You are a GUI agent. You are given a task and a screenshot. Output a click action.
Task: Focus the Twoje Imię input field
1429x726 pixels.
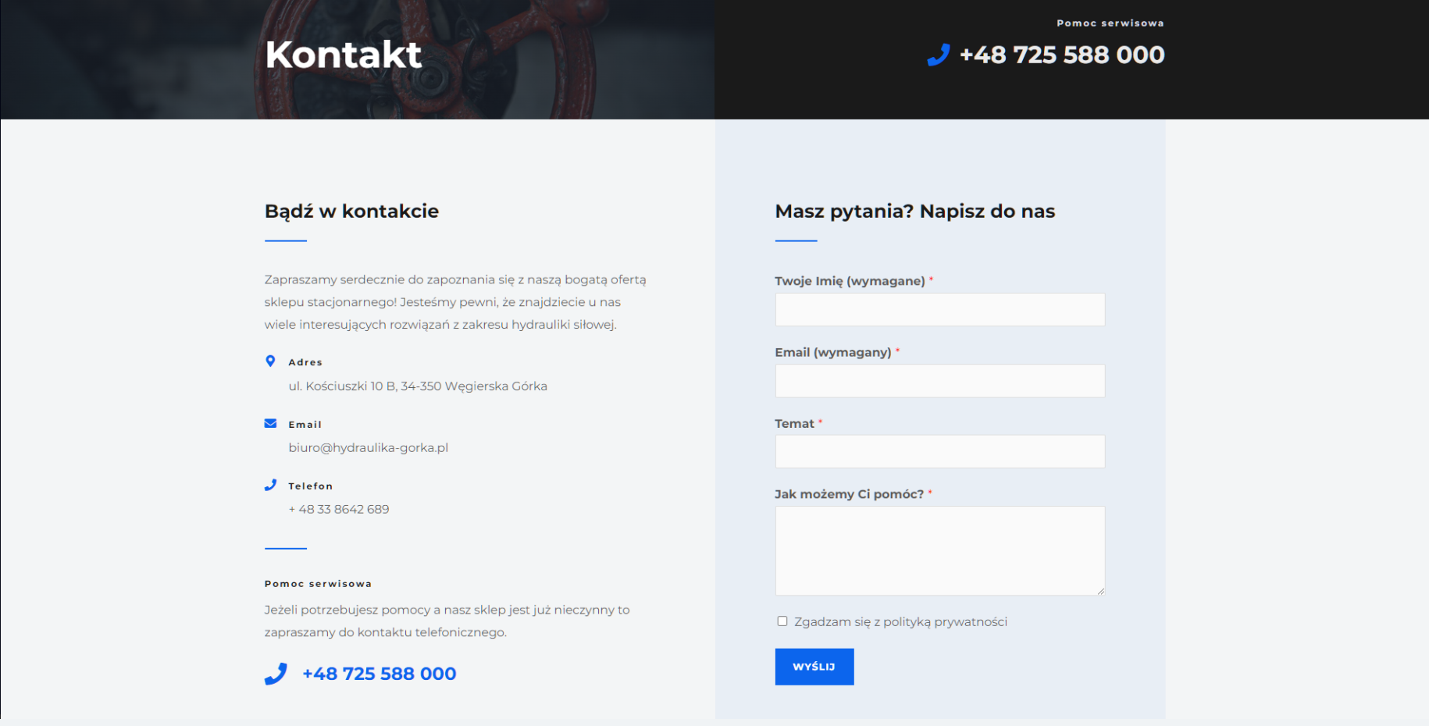[939, 310]
